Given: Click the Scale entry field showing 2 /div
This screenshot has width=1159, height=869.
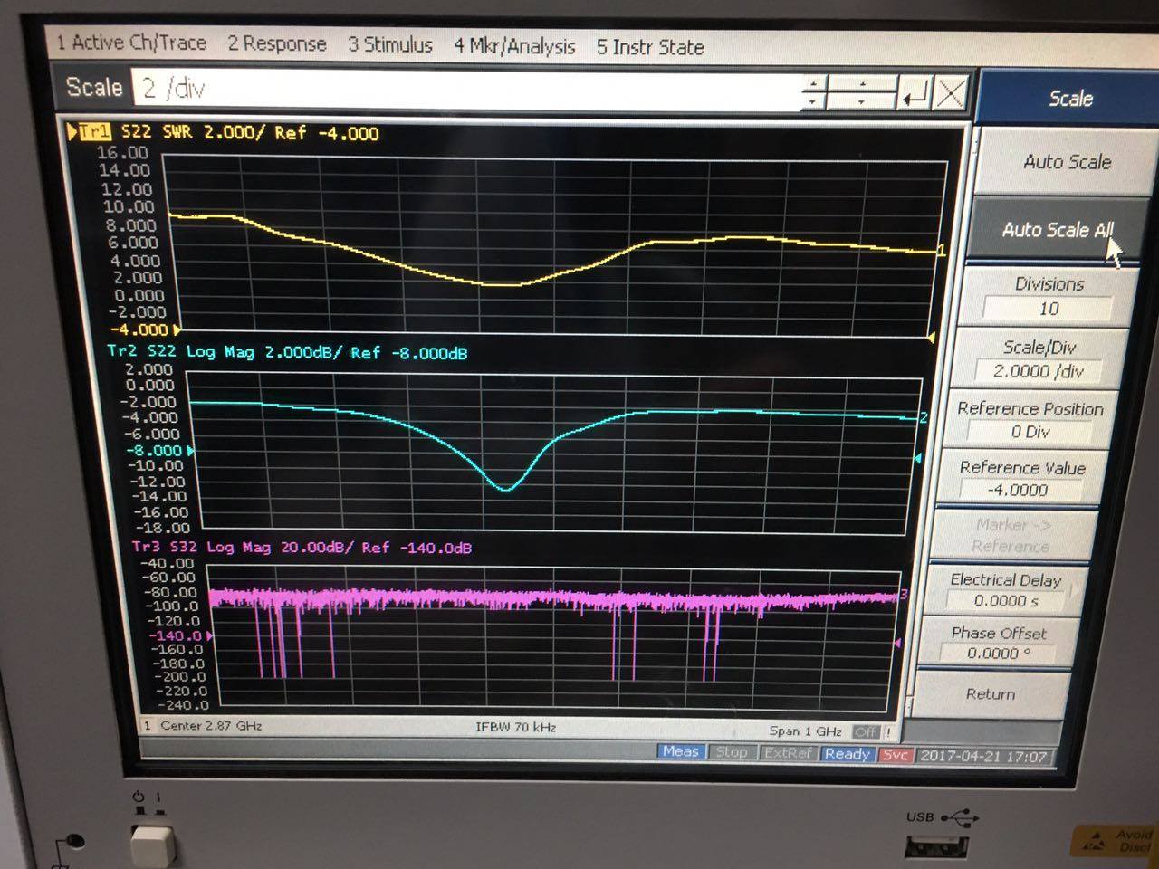Looking at the screenshot, I should (x=466, y=89).
